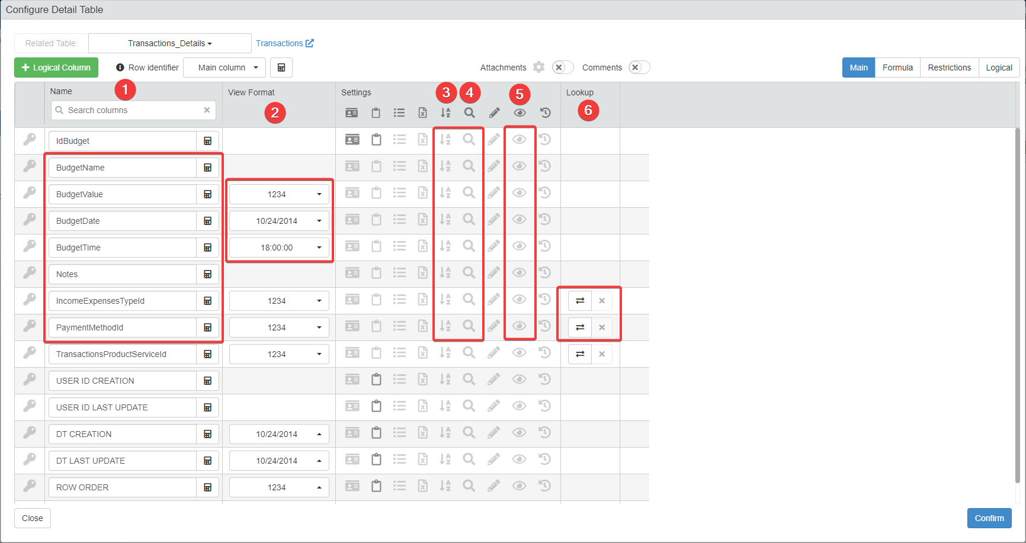The width and height of the screenshot is (1026, 543).
Task: Expand the Main column row identifier dropdown
Action: coord(224,68)
